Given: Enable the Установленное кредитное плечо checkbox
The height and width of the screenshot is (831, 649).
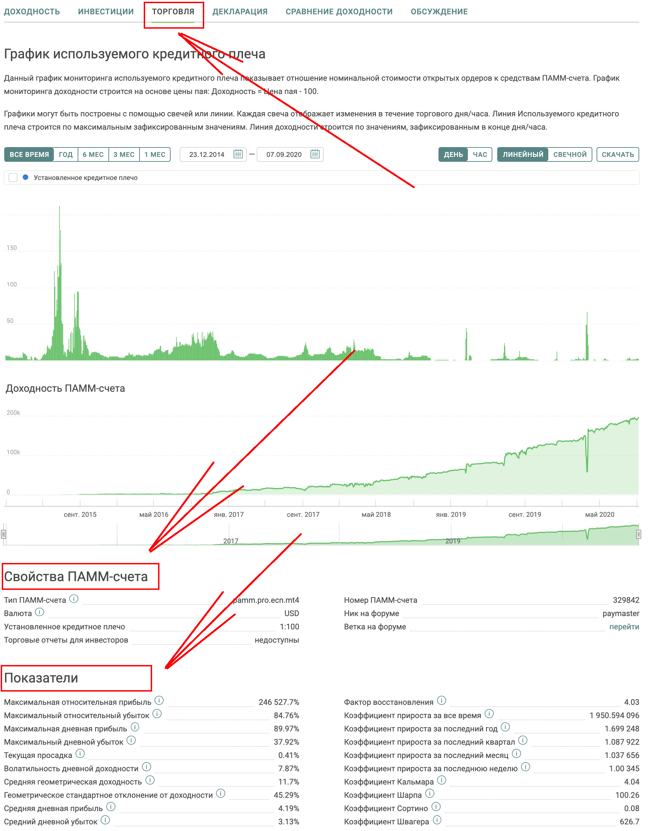Looking at the screenshot, I should 13,178.
